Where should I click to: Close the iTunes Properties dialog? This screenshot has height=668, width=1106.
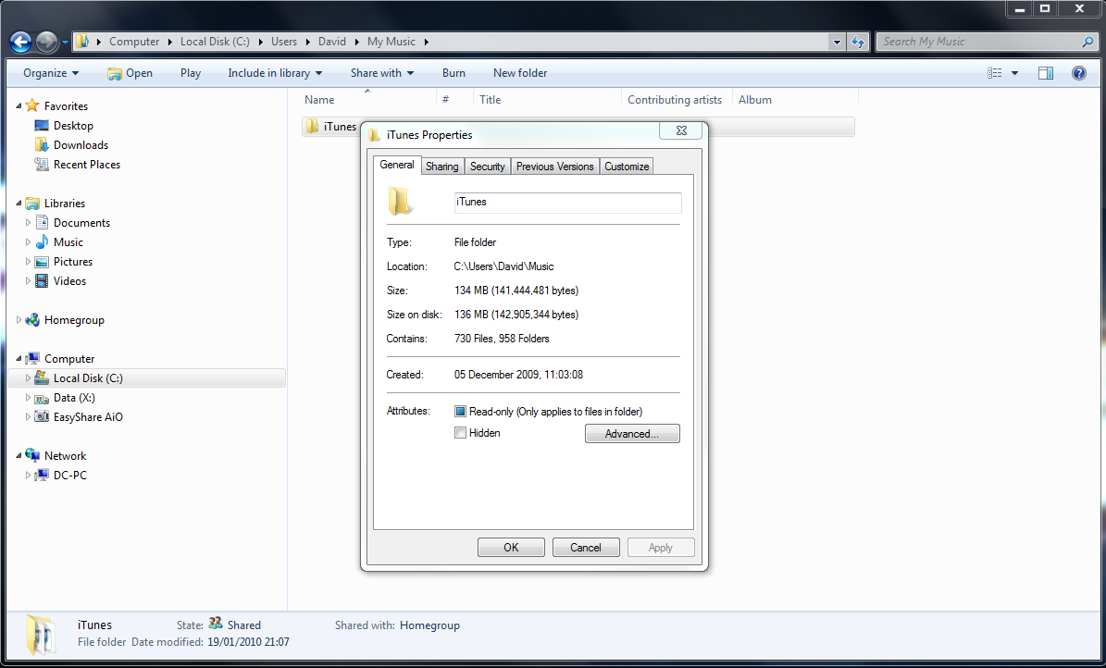680,130
